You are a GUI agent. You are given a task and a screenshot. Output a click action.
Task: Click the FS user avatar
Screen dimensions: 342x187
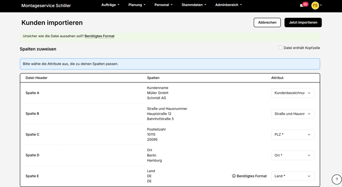tap(315, 5)
